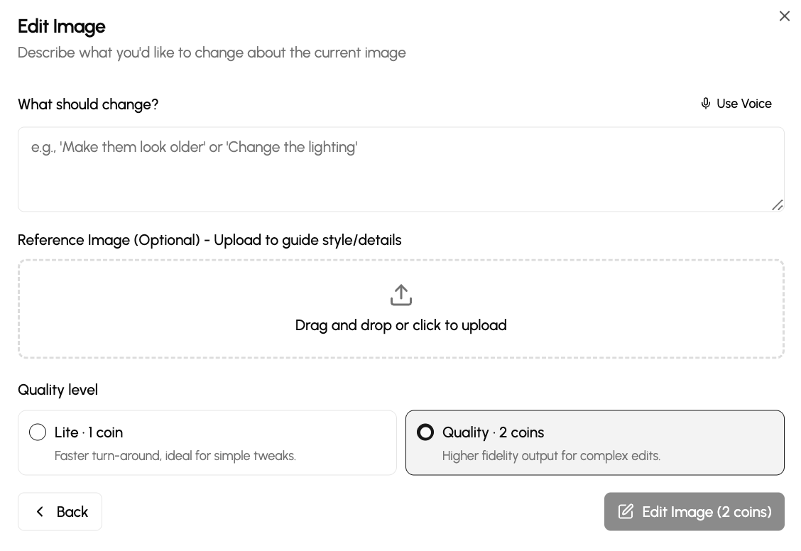801x551 pixels.
Task: Click the 'What should change?' label
Action: [88, 104]
